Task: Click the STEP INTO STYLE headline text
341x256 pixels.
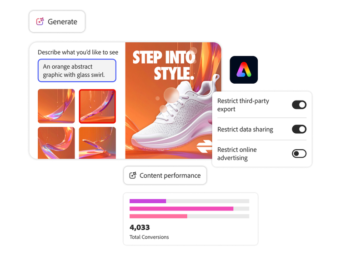Action: click(164, 64)
